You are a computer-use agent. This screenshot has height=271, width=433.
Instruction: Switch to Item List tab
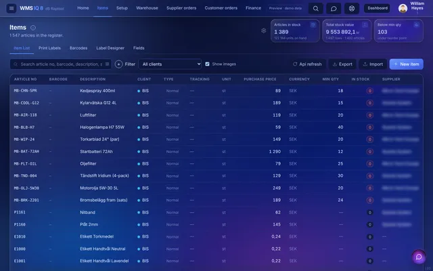point(22,48)
